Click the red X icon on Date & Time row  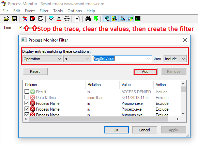[x=33, y=97]
